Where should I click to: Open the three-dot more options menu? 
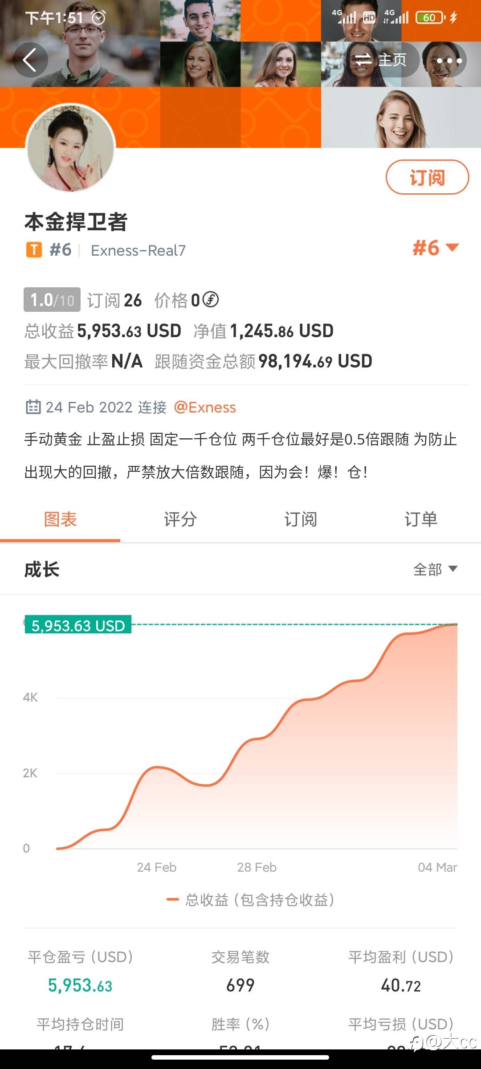pos(448,60)
